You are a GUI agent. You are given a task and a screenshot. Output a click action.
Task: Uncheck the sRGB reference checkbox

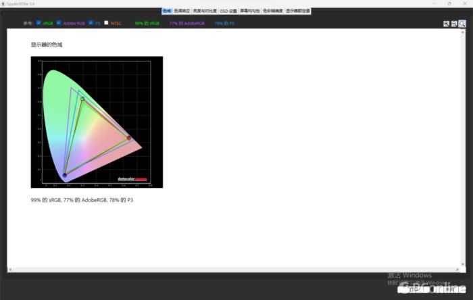[x=39, y=24]
